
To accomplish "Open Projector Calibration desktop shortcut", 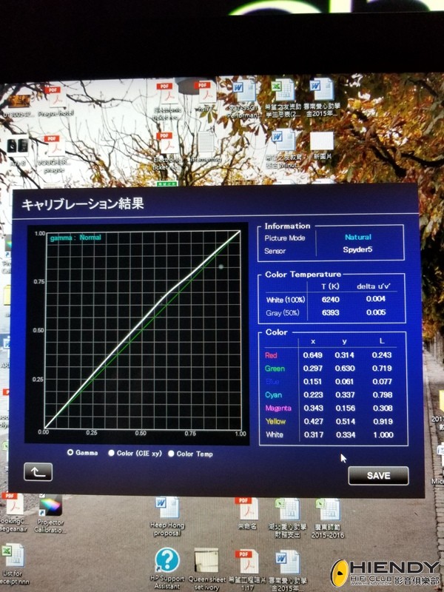I will [x=50, y=507].
